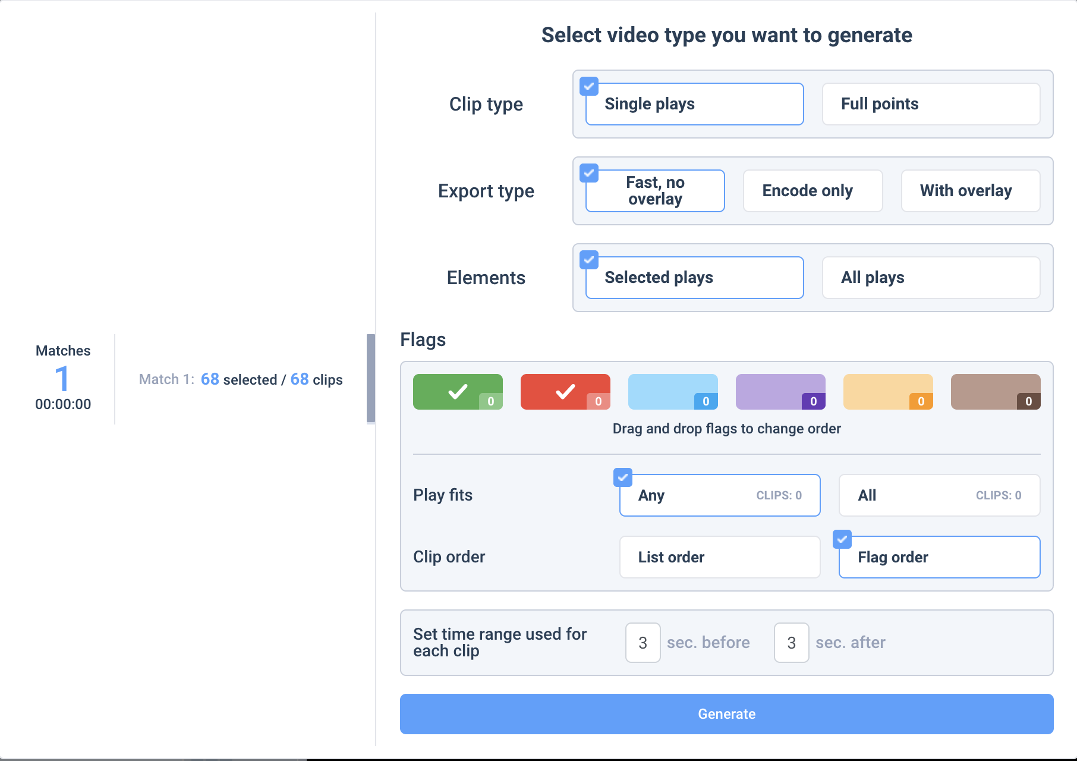The height and width of the screenshot is (761, 1077).
Task: Enable the light blue flag
Action: click(672, 392)
